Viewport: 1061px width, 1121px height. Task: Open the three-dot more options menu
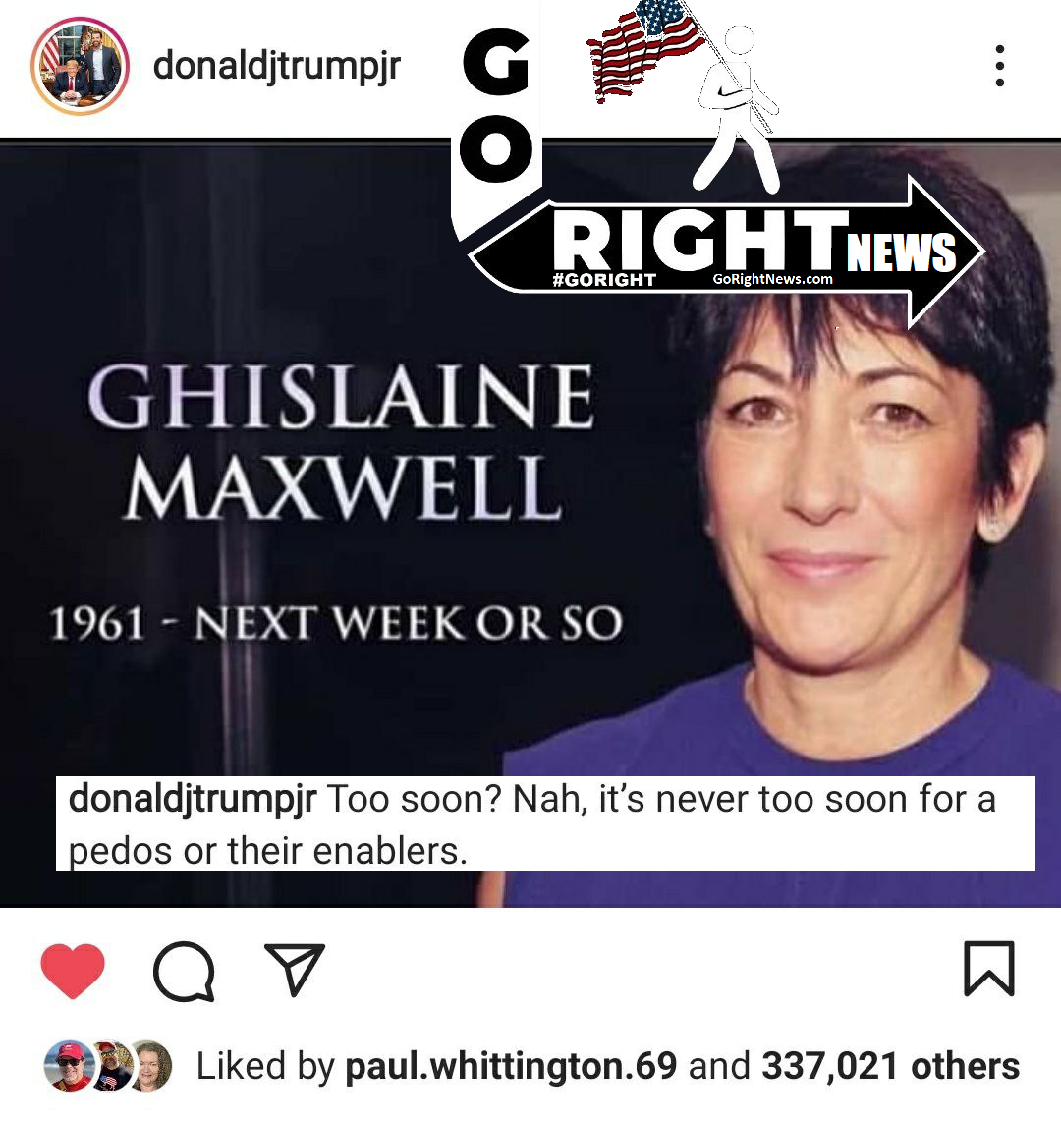(x=999, y=66)
